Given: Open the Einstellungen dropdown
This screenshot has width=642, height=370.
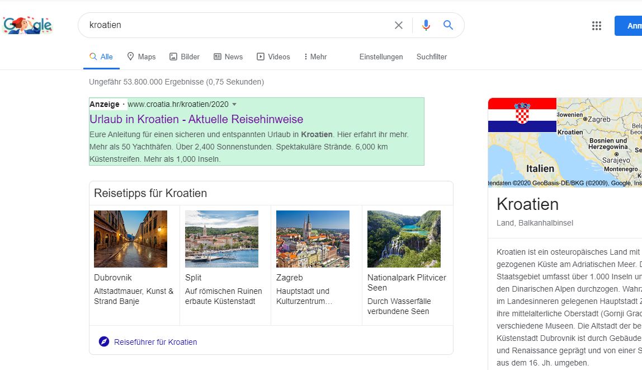Looking at the screenshot, I should [x=381, y=57].
